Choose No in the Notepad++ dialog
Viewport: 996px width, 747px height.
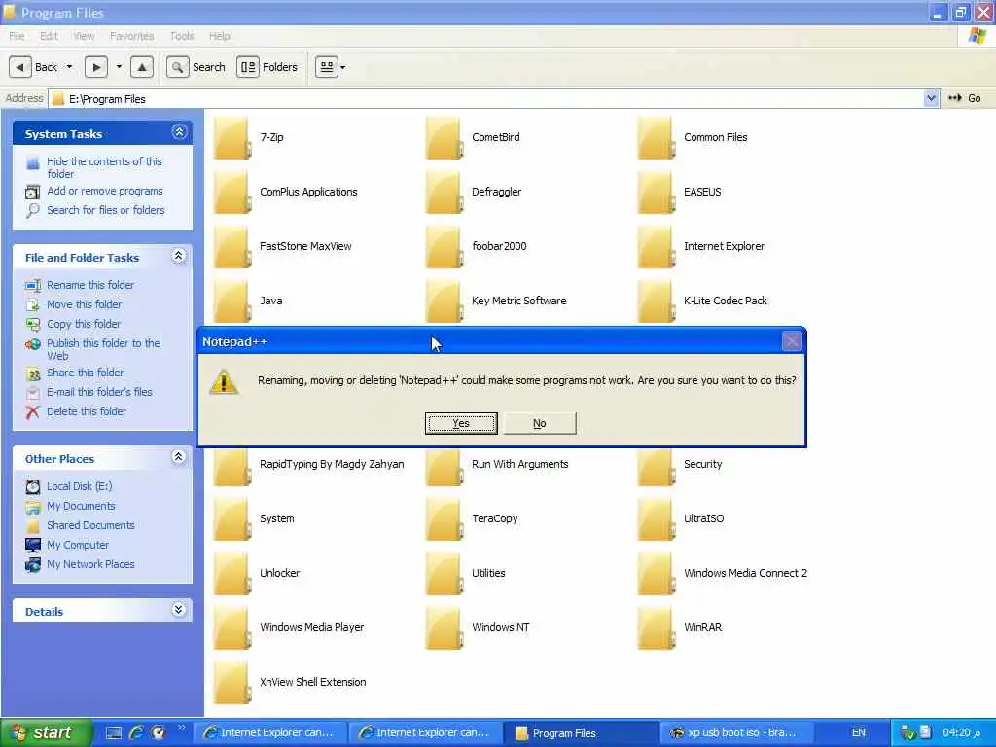tap(539, 423)
